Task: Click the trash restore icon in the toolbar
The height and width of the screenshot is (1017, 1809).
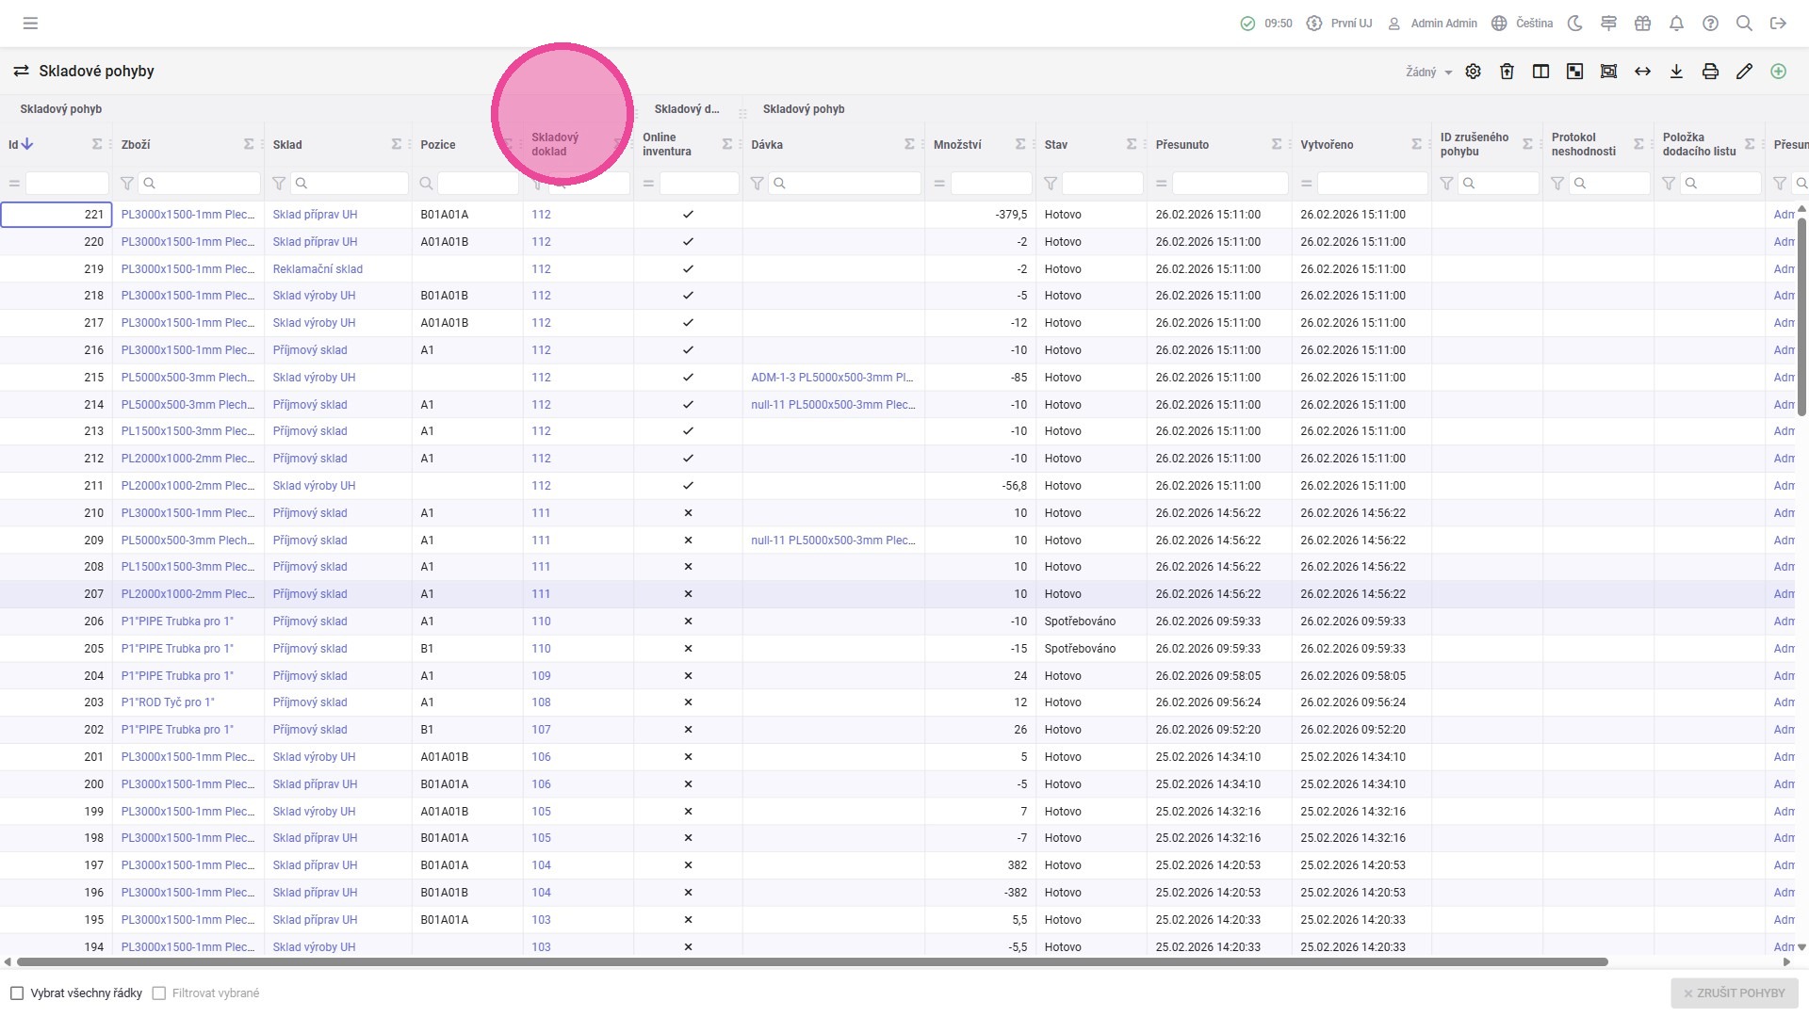Action: coord(1507,72)
